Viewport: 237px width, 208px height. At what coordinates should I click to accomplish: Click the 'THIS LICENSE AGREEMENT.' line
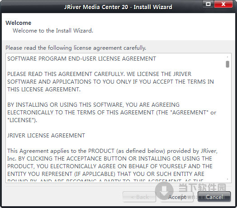pyautogui.click(x=44, y=90)
